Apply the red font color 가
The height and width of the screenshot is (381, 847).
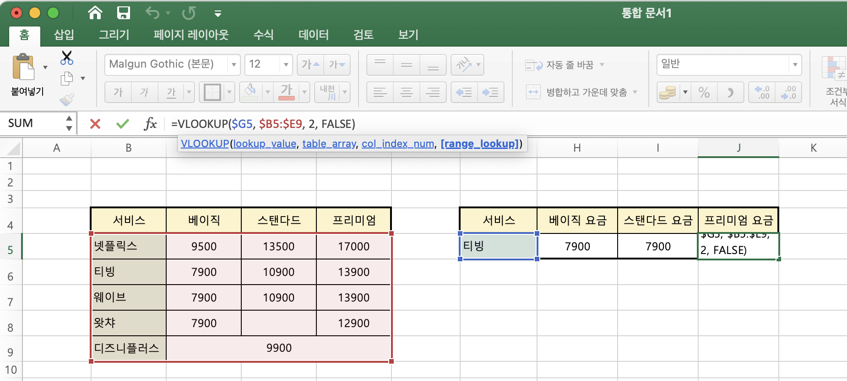tap(287, 91)
